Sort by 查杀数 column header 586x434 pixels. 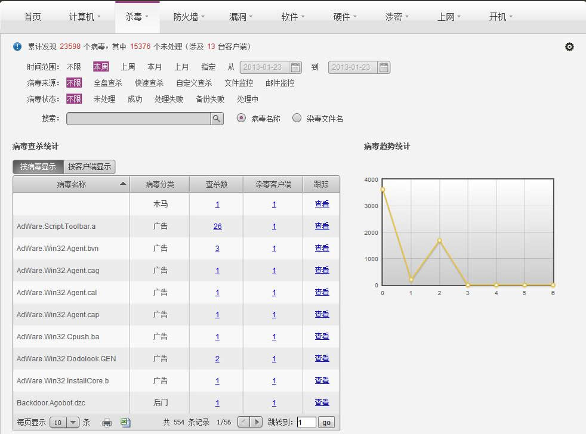(x=217, y=184)
